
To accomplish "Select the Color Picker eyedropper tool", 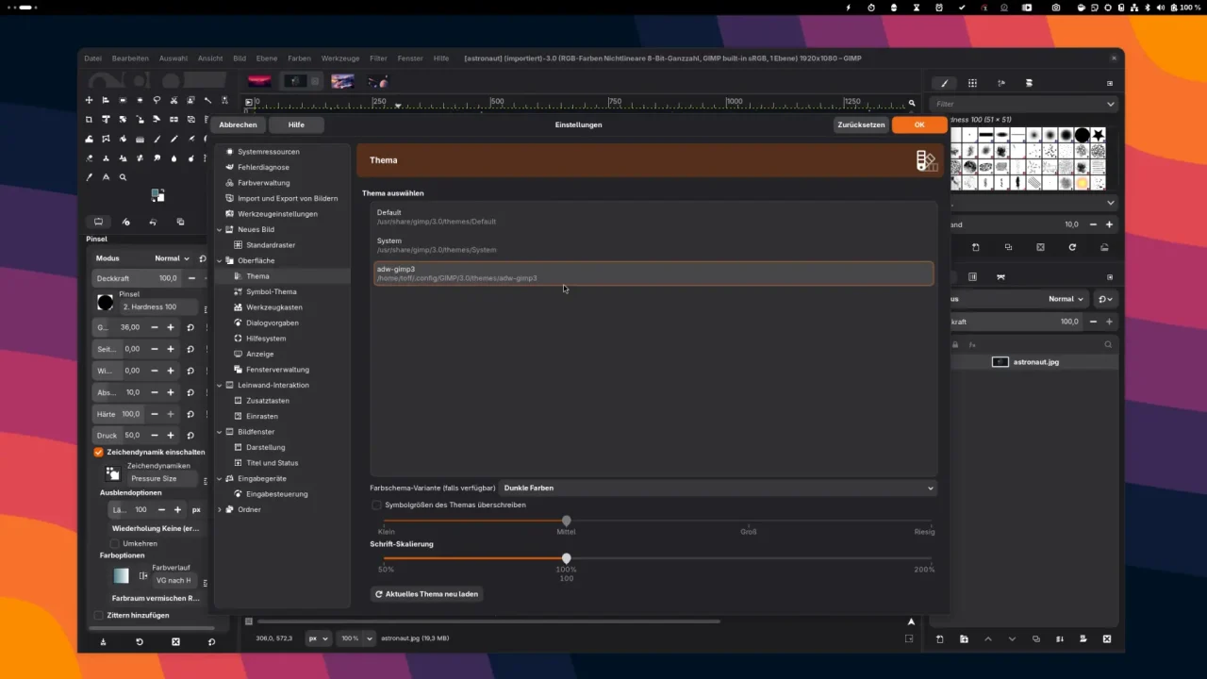I will point(90,177).
